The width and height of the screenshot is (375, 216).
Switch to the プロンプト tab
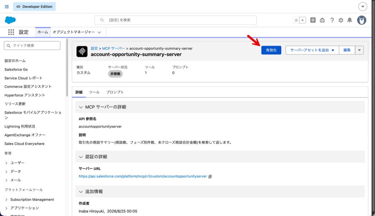pyautogui.click(x=115, y=92)
